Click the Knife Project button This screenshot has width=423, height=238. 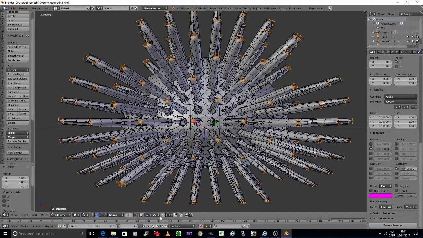click(18, 118)
